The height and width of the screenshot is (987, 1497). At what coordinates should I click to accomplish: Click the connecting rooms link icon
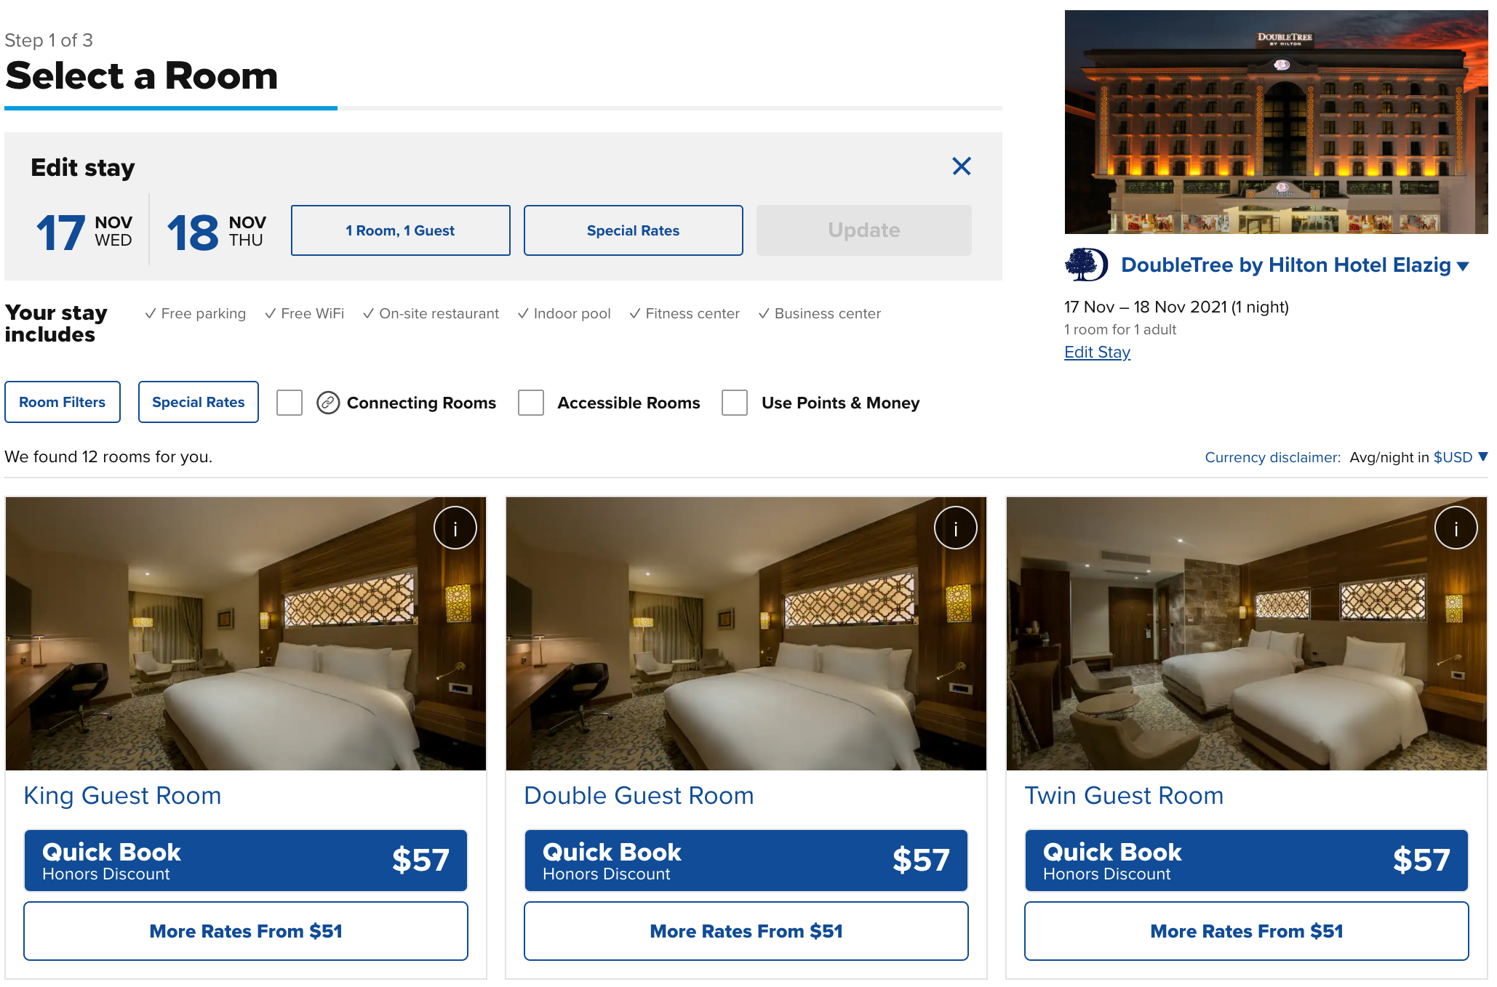pos(328,403)
